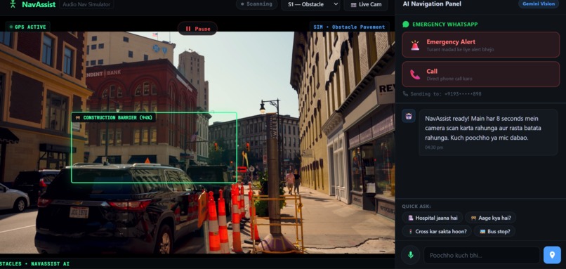Click the Scanning status pill

click(x=256, y=4)
